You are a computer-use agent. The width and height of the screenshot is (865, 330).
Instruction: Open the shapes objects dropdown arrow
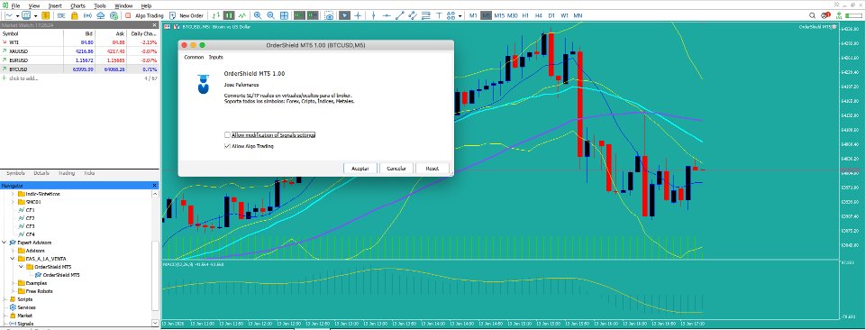(x=460, y=16)
